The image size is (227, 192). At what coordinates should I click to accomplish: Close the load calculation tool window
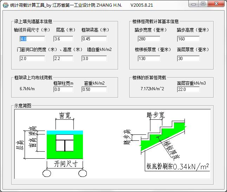pos(216,4)
